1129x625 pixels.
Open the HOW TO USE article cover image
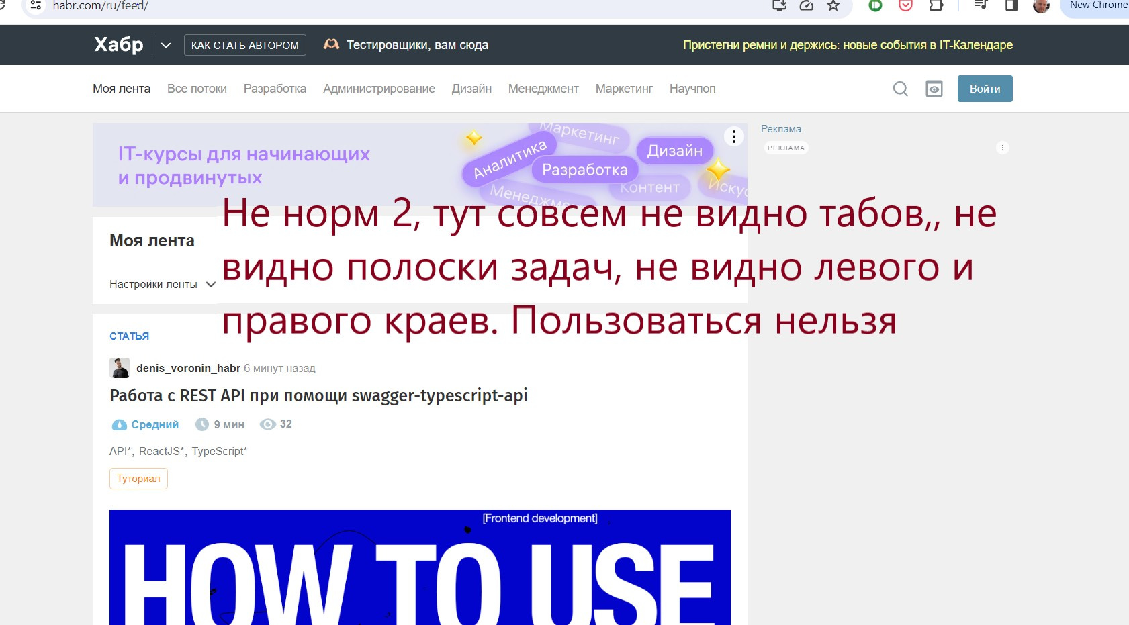click(420, 567)
